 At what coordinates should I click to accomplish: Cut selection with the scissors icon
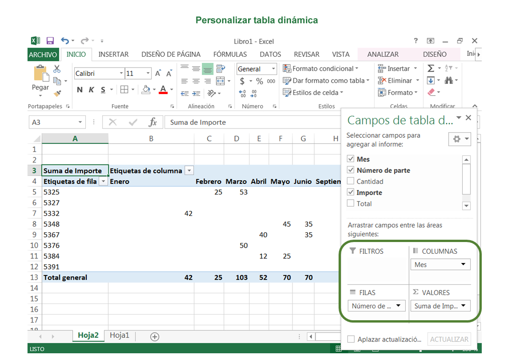click(57, 68)
